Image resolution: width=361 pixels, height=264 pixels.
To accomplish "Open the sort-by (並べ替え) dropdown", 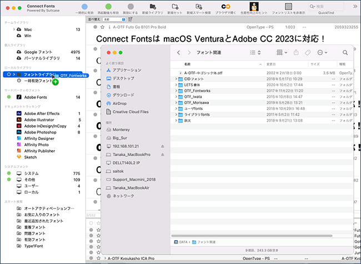I will (114, 19).
